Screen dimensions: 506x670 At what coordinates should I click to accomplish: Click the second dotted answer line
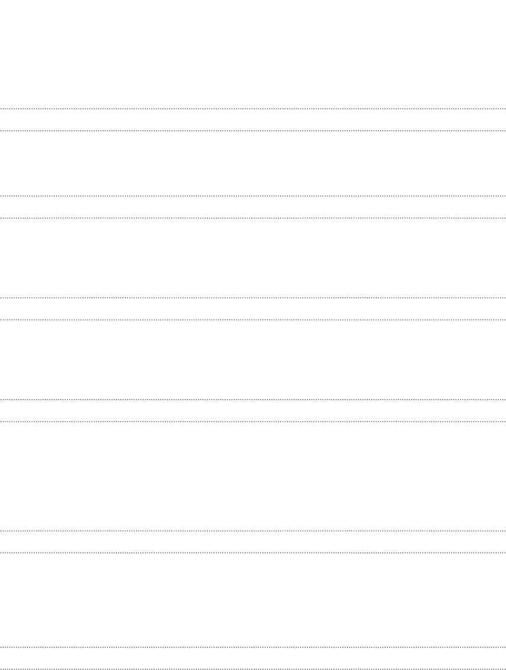point(253,130)
